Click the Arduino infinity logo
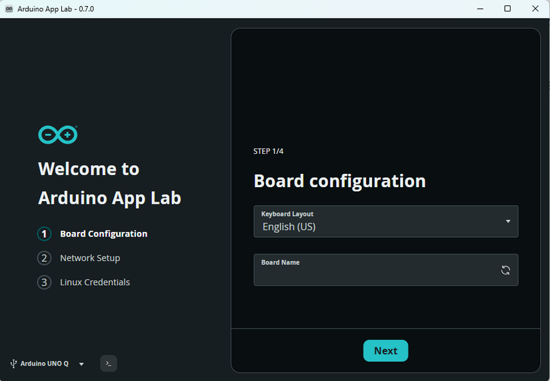 (58, 135)
